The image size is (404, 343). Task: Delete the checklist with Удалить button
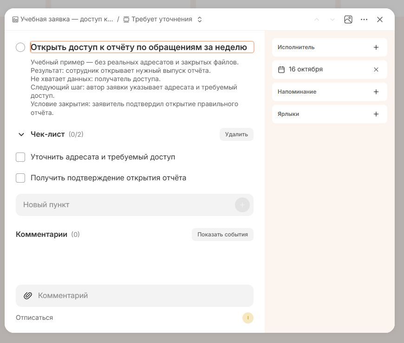236,134
